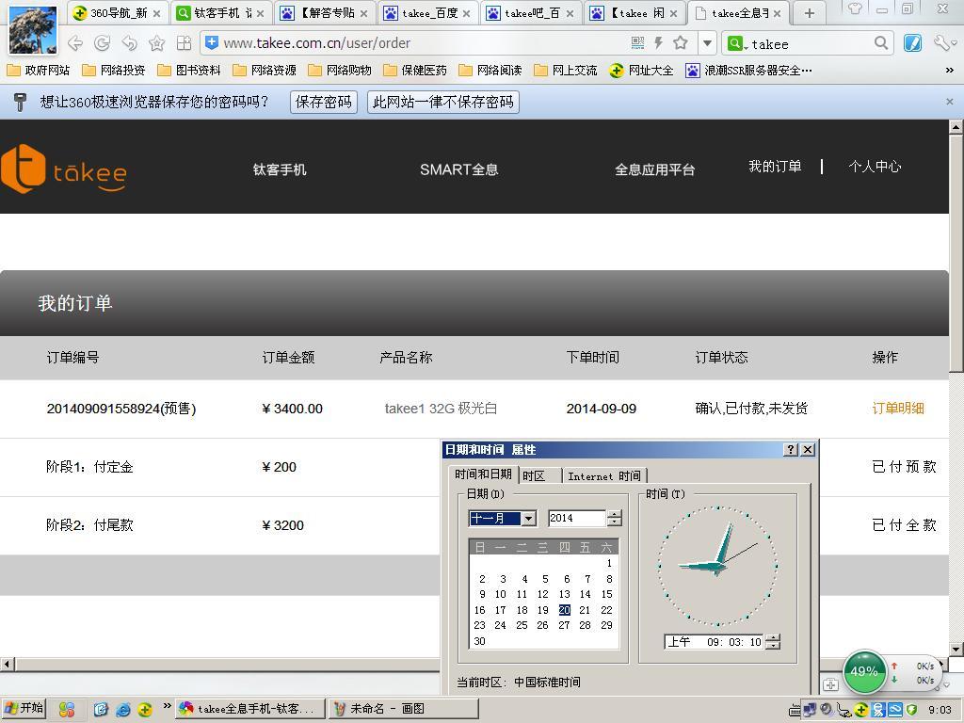The height and width of the screenshot is (723, 964).
Task: Click the user avatar thumbnail
Action: (x=33, y=29)
